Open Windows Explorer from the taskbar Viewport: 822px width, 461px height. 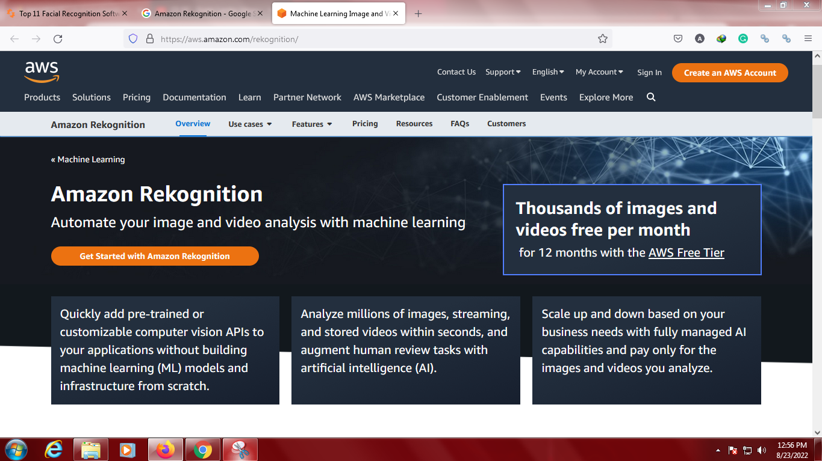pyautogui.click(x=91, y=450)
